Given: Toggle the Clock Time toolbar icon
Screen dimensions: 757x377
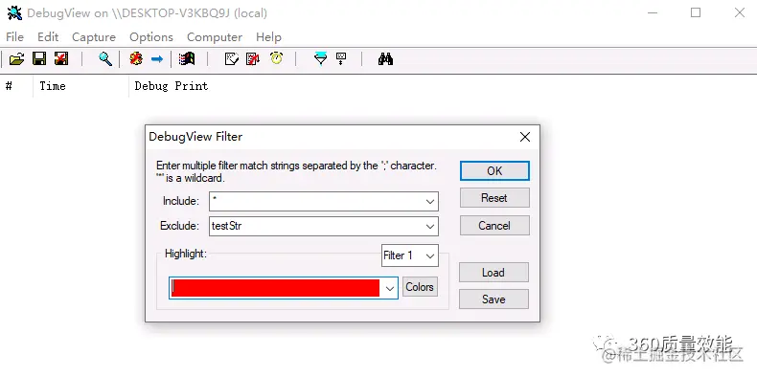Looking at the screenshot, I should [x=277, y=58].
